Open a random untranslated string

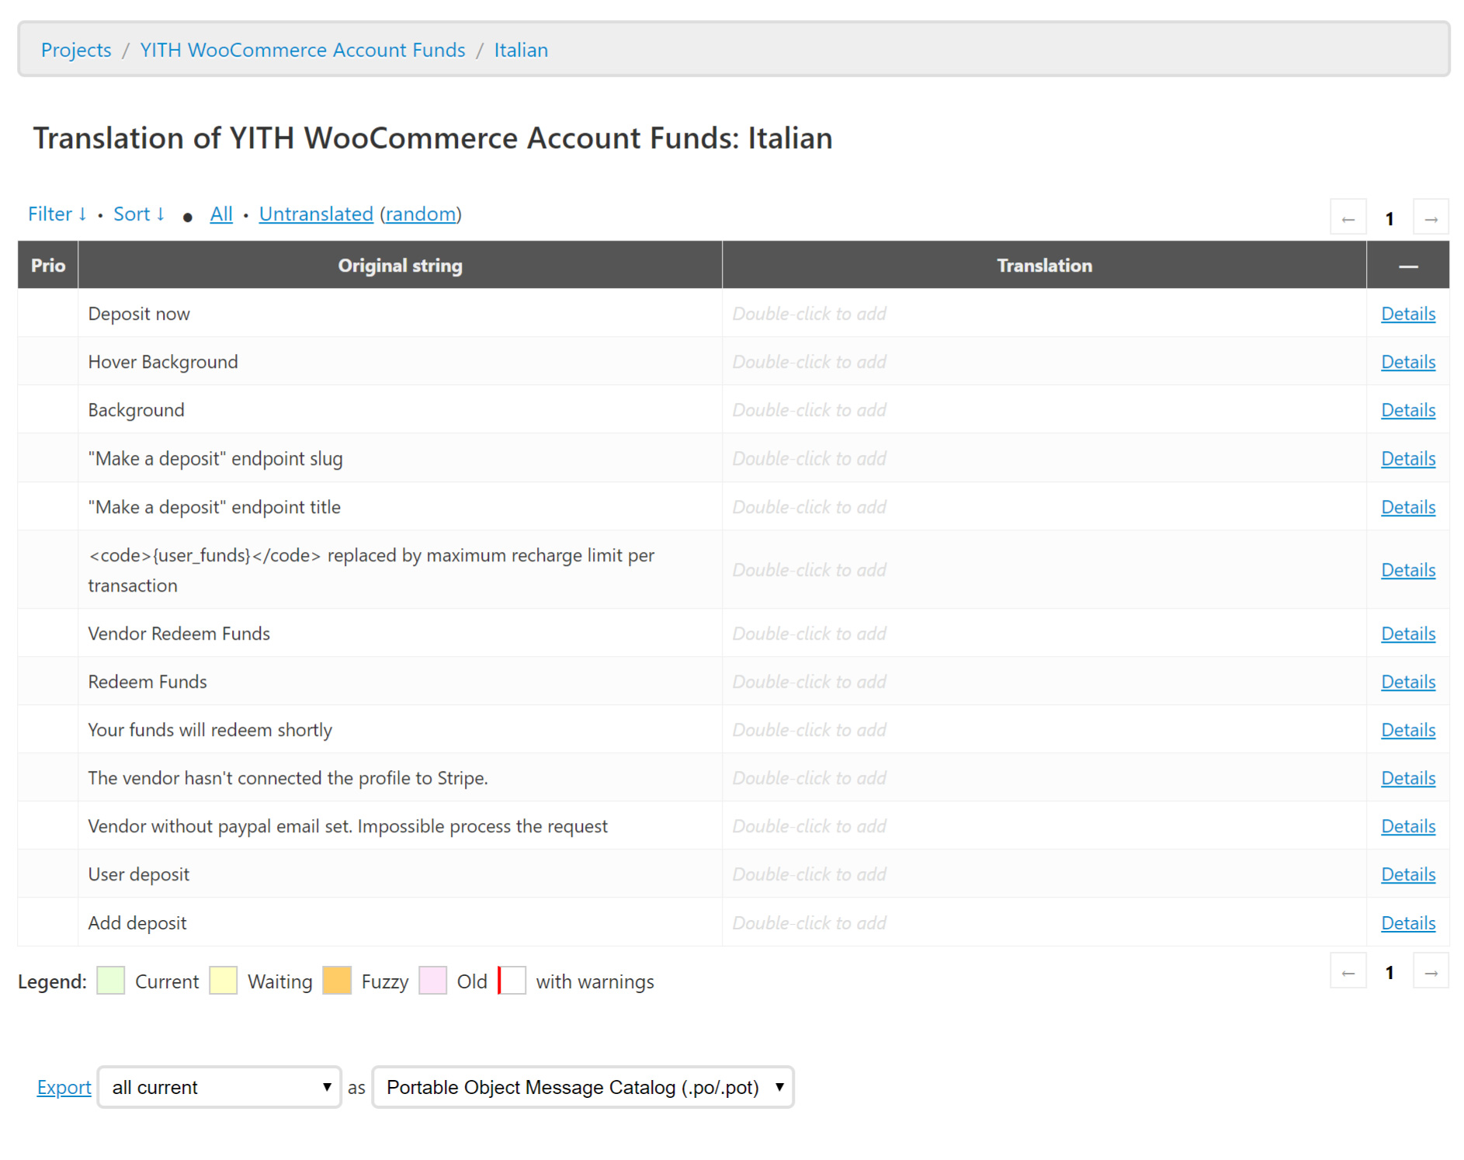pyautogui.click(x=421, y=214)
